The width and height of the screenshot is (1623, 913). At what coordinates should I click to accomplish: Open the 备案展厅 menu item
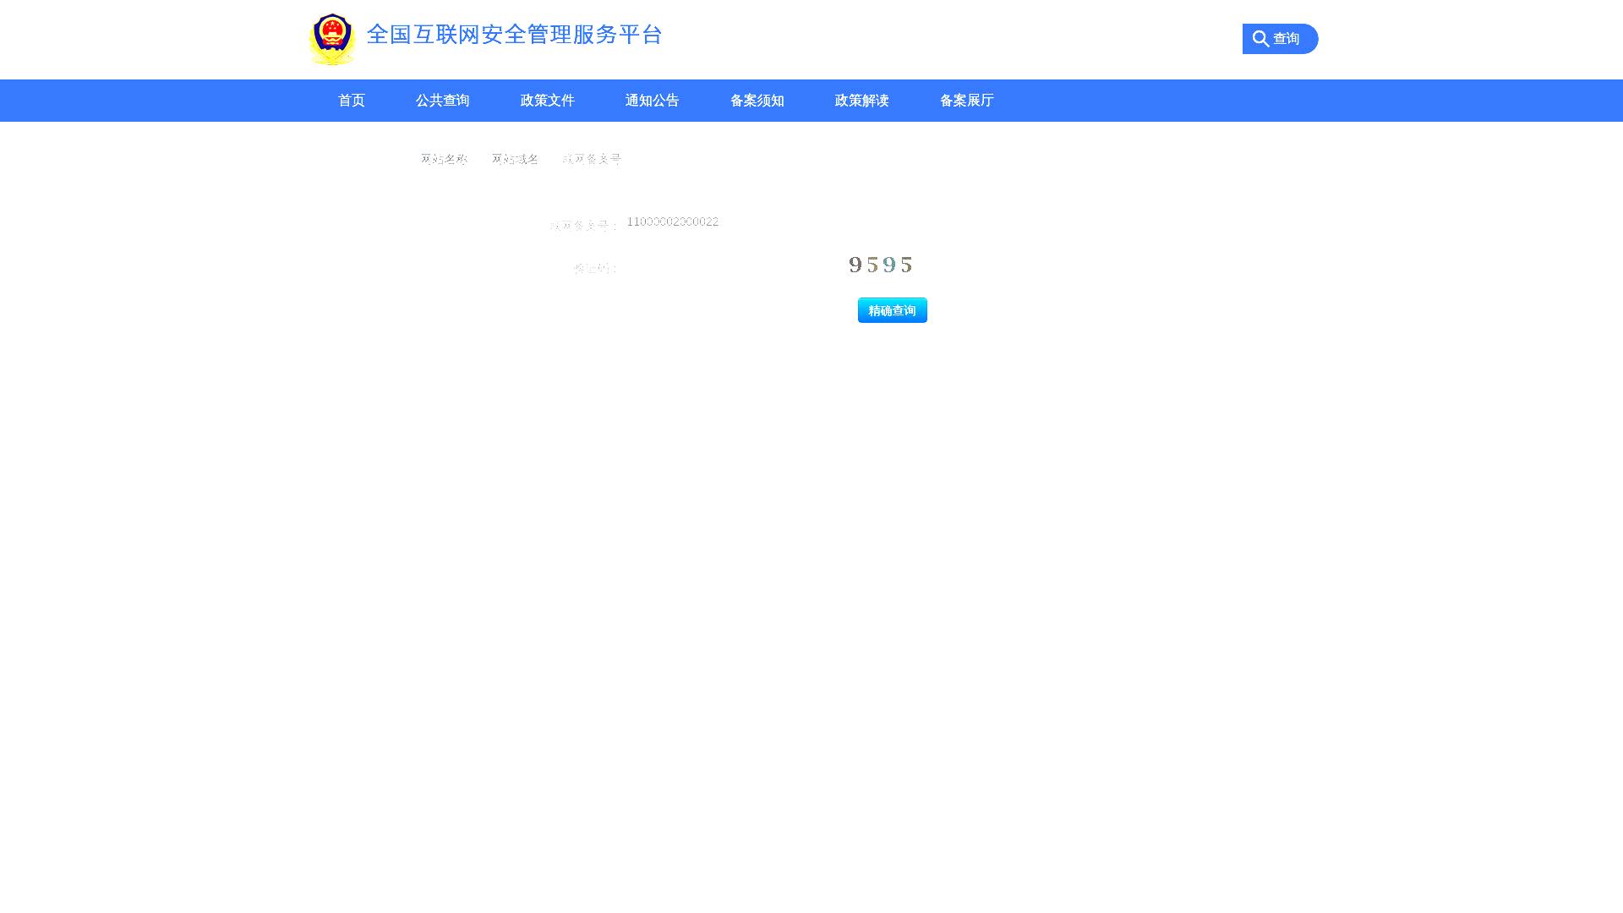click(x=966, y=101)
